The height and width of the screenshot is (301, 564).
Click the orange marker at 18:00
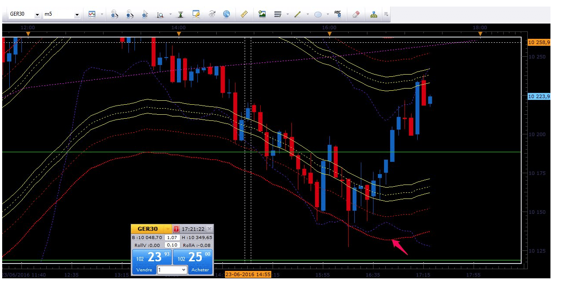480,34
